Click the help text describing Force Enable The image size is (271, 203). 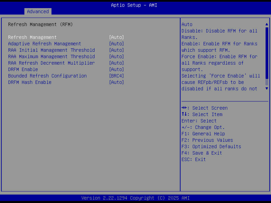click(221, 57)
